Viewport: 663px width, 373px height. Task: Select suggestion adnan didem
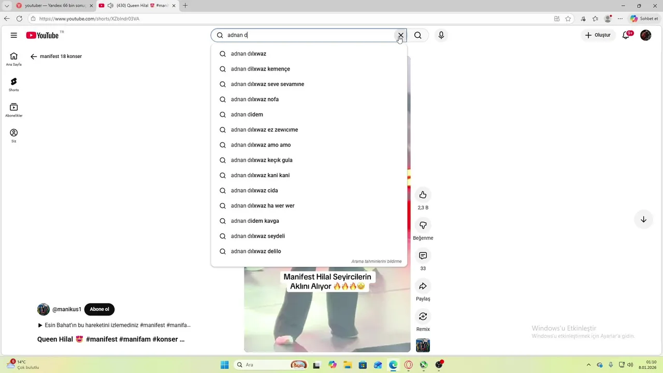point(309,114)
